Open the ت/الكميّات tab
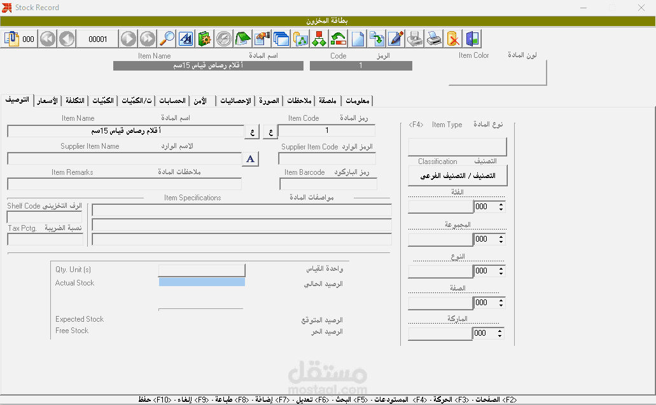This screenshot has height=405, width=656. (x=136, y=100)
